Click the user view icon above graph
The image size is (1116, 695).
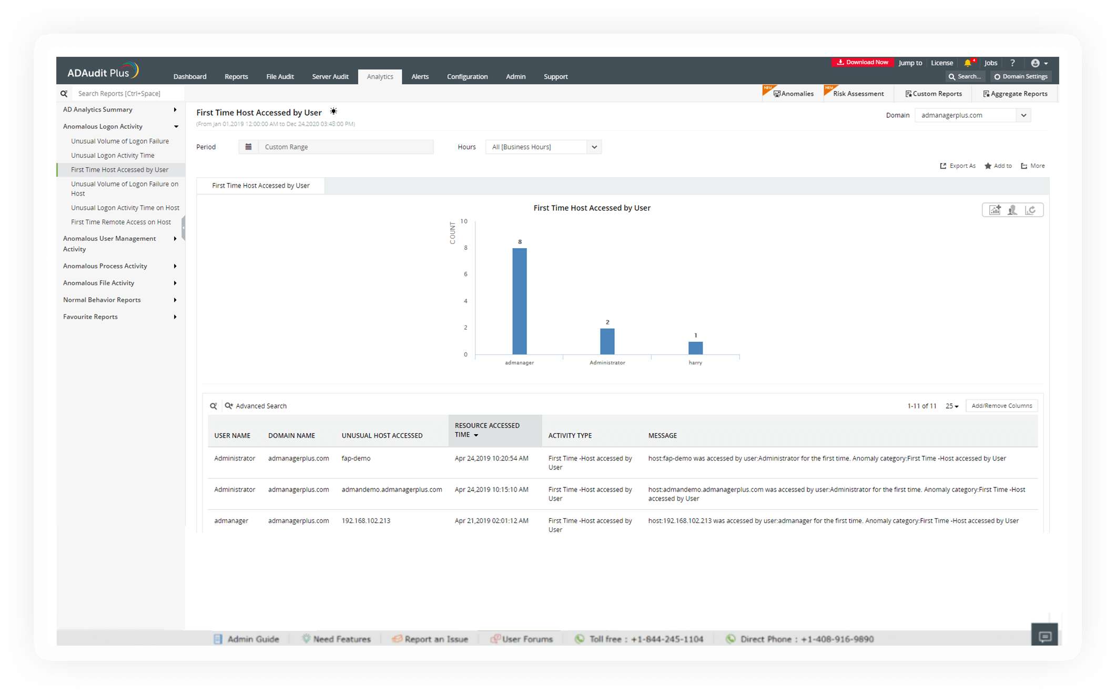click(1012, 210)
